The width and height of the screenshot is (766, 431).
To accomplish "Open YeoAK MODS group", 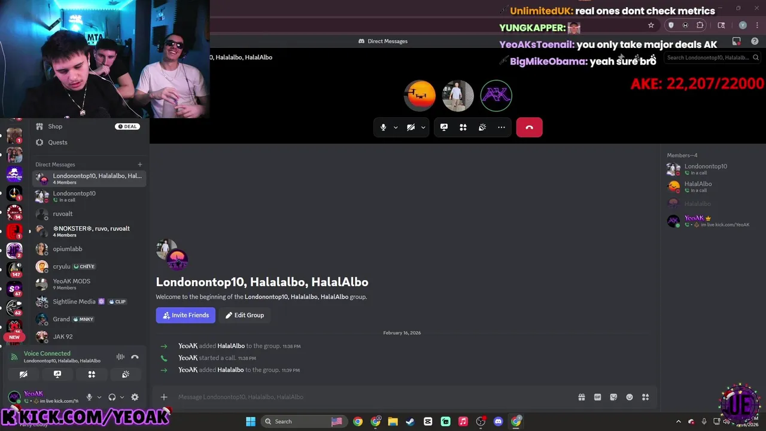I will click(89, 284).
